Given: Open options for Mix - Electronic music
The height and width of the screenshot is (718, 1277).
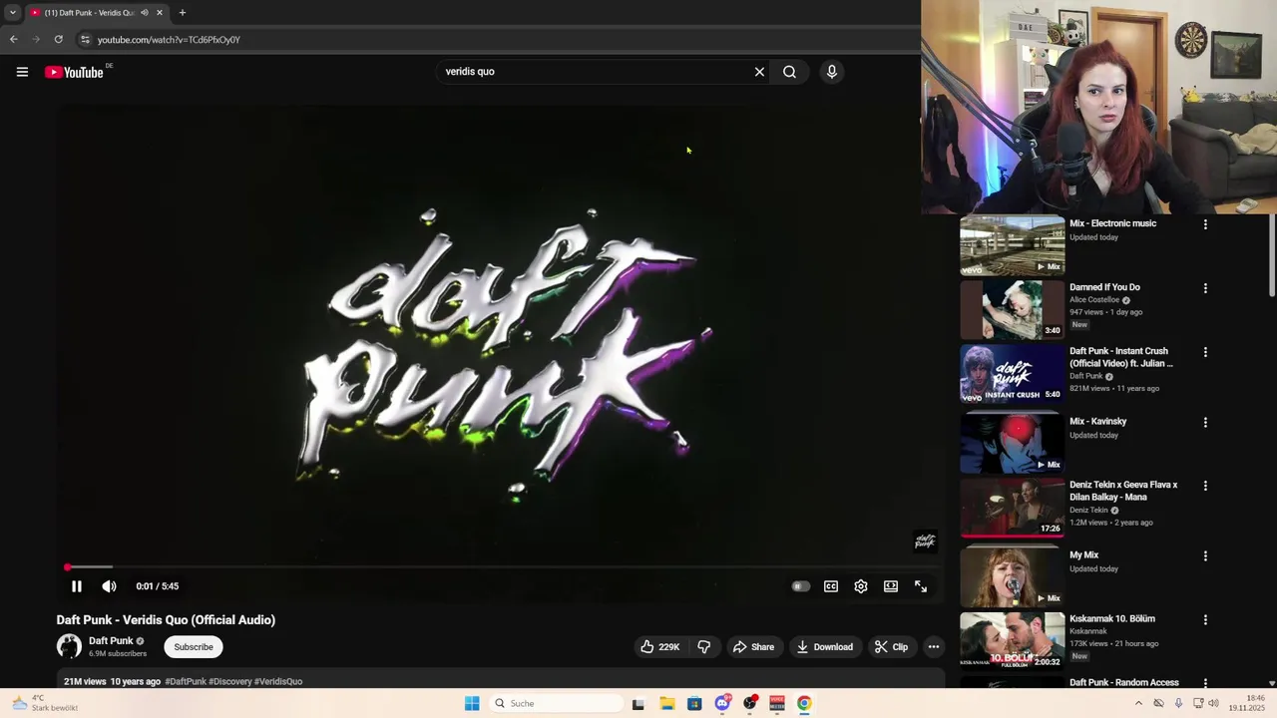Looking at the screenshot, I should [1205, 224].
